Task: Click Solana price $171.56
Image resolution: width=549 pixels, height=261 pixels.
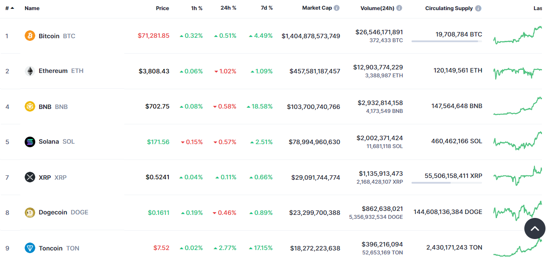Action: 158,142
